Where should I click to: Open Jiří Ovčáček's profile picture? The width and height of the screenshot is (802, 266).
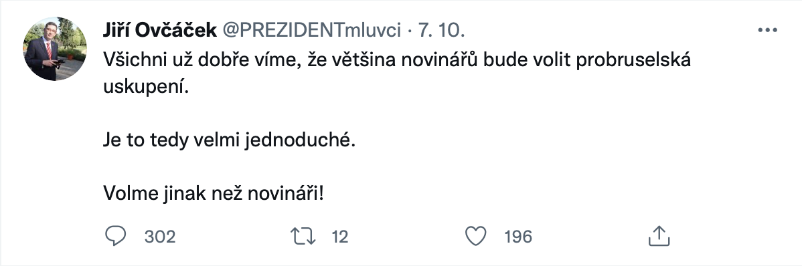click(x=55, y=49)
